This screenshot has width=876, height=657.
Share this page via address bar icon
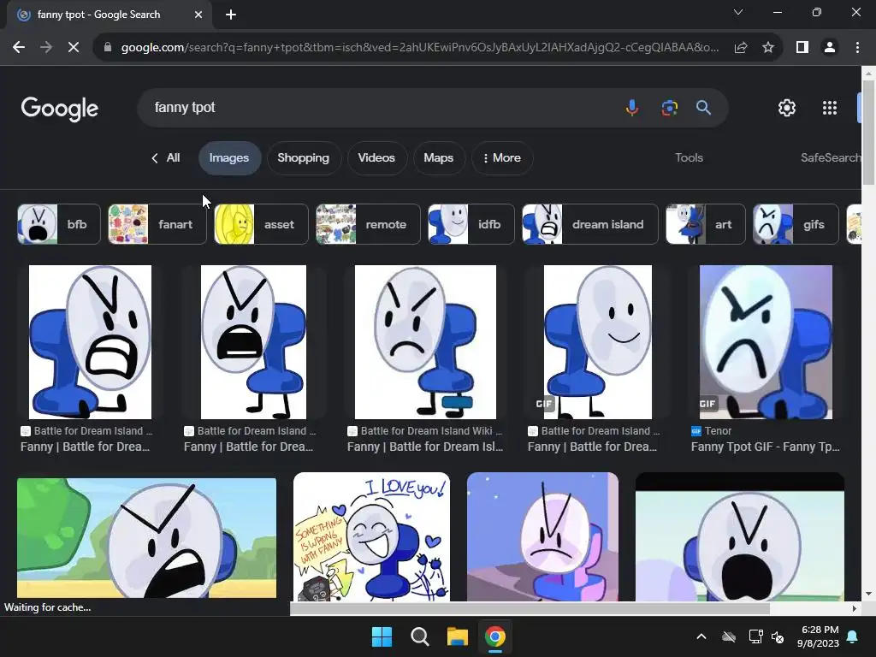[x=741, y=48]
